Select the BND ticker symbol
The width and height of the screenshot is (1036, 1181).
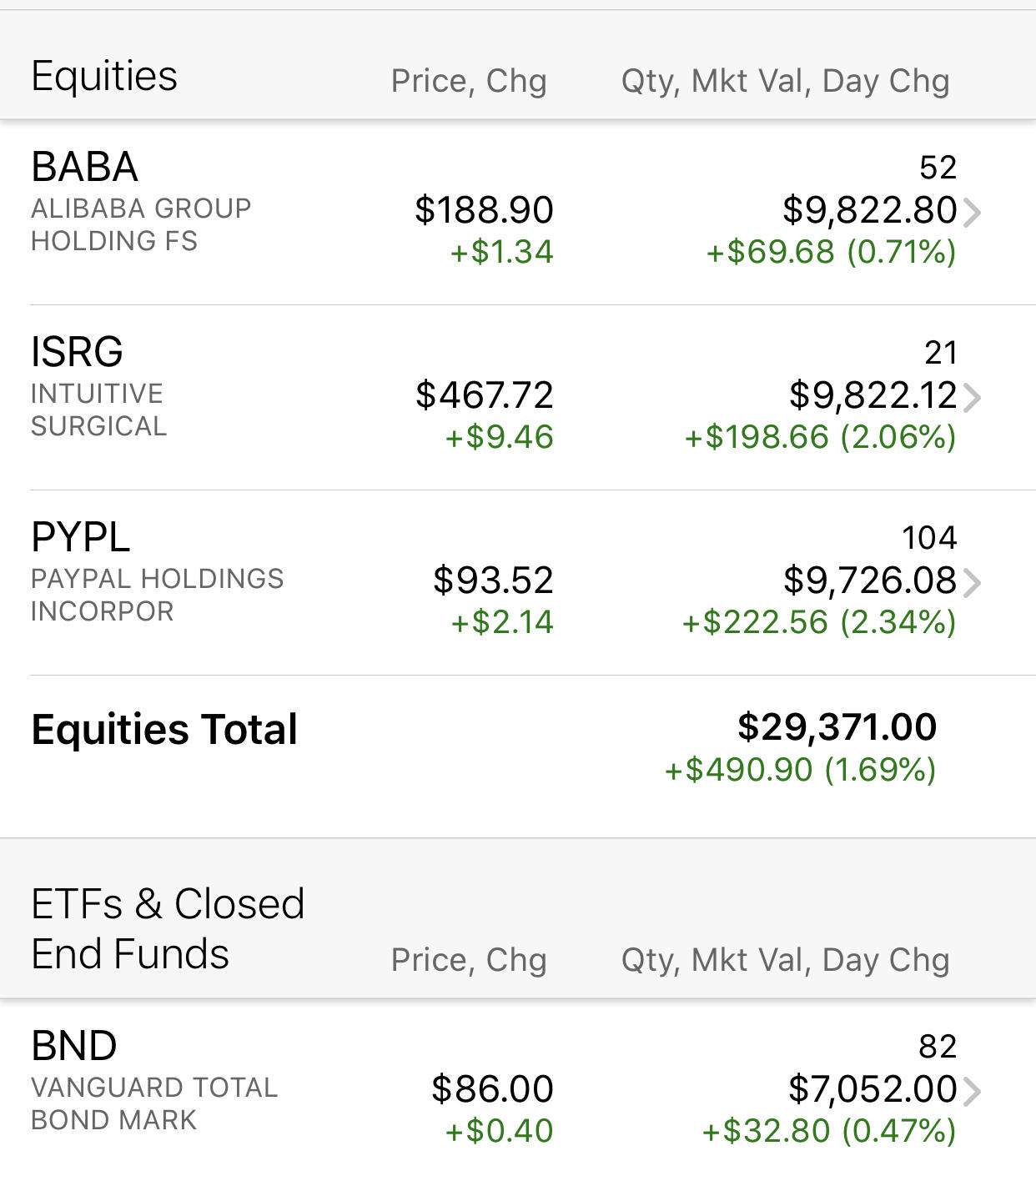click(x=74, y=1046)
